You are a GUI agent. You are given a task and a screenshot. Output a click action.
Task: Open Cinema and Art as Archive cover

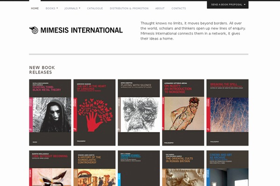(228, 168)
